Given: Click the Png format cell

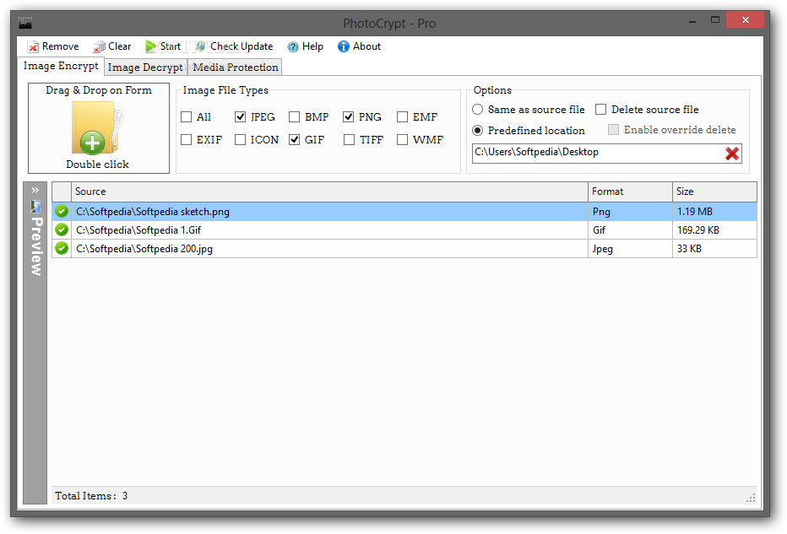Looking at the screenshot, I should tap(630, 212).
